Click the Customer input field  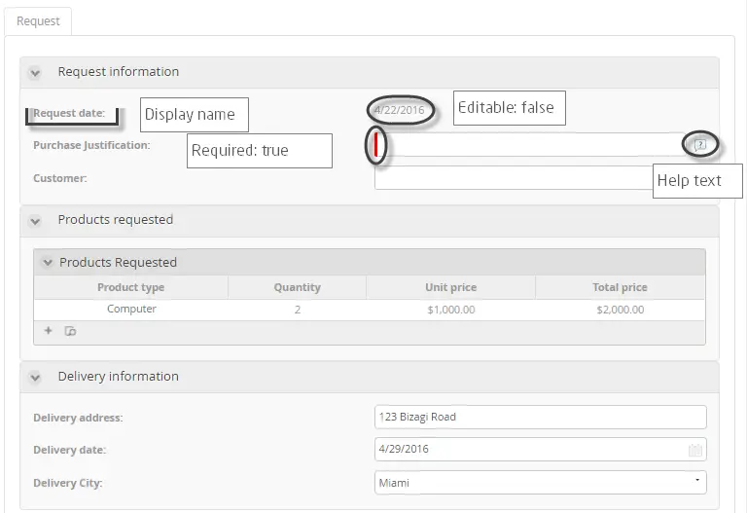point(514,178)
